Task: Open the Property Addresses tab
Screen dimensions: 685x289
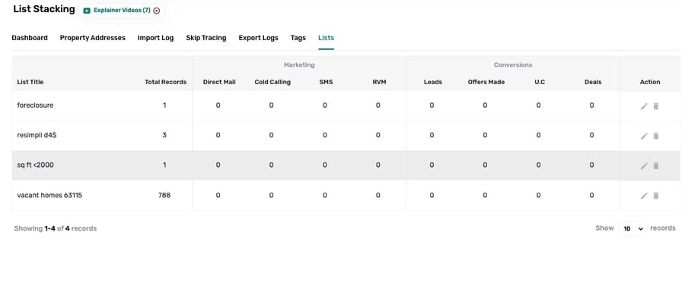Action: [x=93, y=38]
